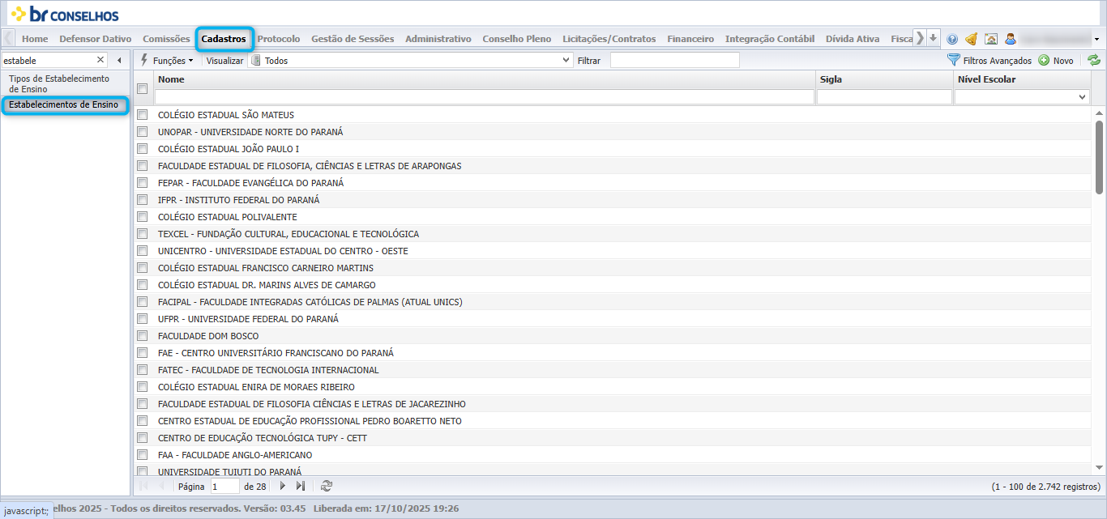Screen dimensions: 1107x519
Task: Click the Novo button
Action: click(x=1056, y=61)
